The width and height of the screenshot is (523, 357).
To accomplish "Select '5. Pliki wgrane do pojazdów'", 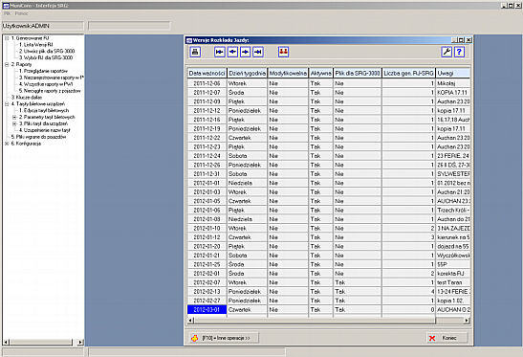I will tap(38, 137).
